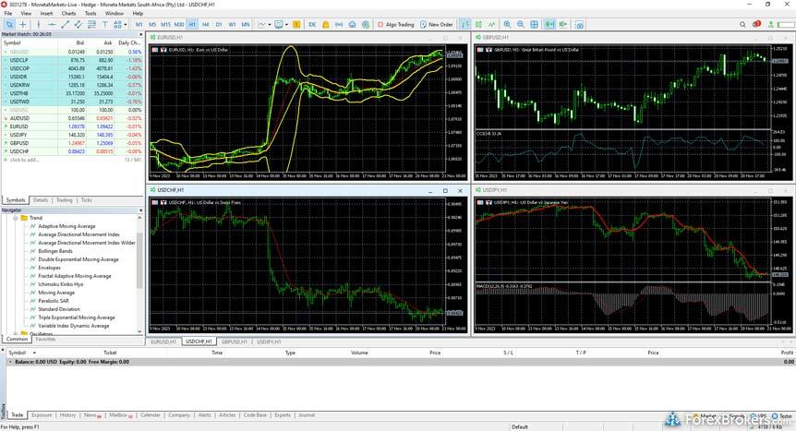Open the VPS cloud icon
The image size is (796, 431).
click(x=352, y=24)
